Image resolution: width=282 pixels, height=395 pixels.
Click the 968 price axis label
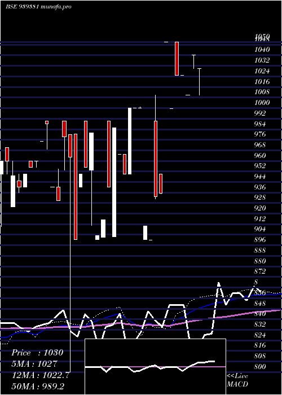click(260, 145)
